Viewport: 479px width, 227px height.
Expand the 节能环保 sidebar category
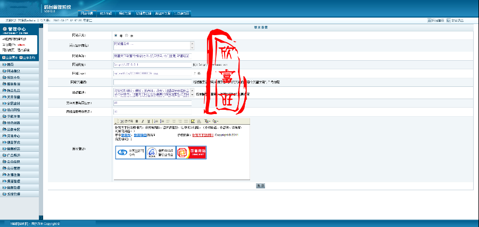click(x=20, y=117)
